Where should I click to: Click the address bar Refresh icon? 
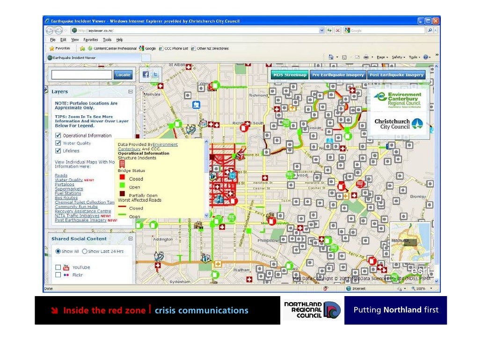pyautogui.click(x=329, y=30)
